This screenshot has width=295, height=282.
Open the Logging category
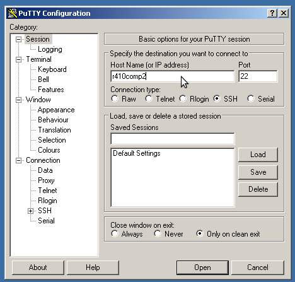(50, 49)
